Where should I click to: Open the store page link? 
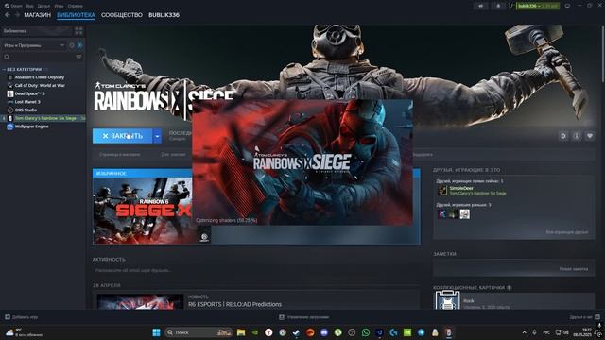coord(120,155)
